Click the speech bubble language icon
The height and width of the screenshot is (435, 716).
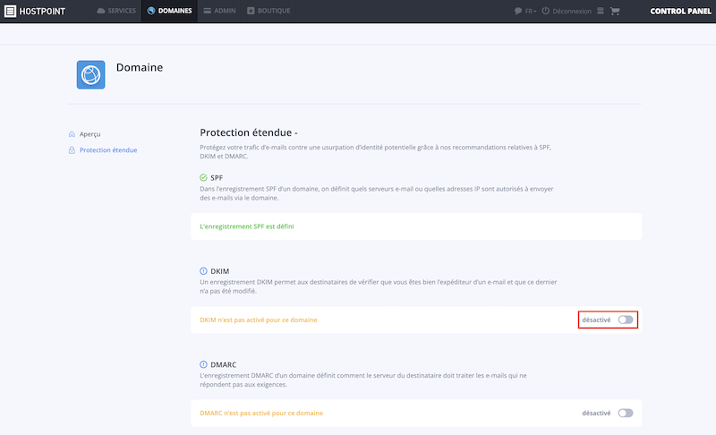pyautogui.click(x=518, y=11)
